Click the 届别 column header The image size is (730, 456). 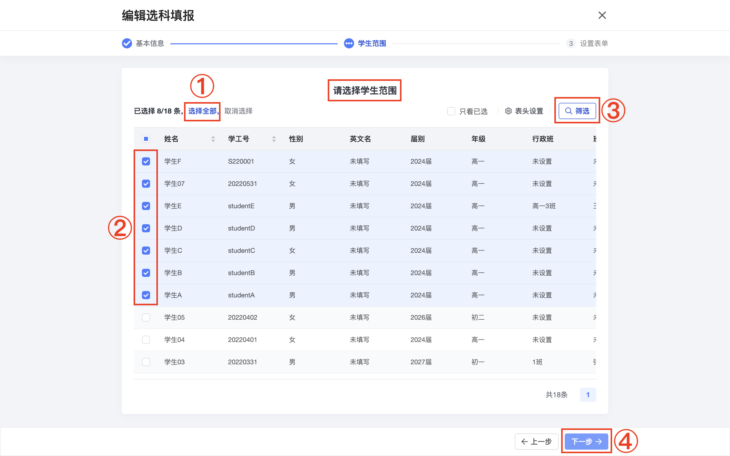(417, 139)
